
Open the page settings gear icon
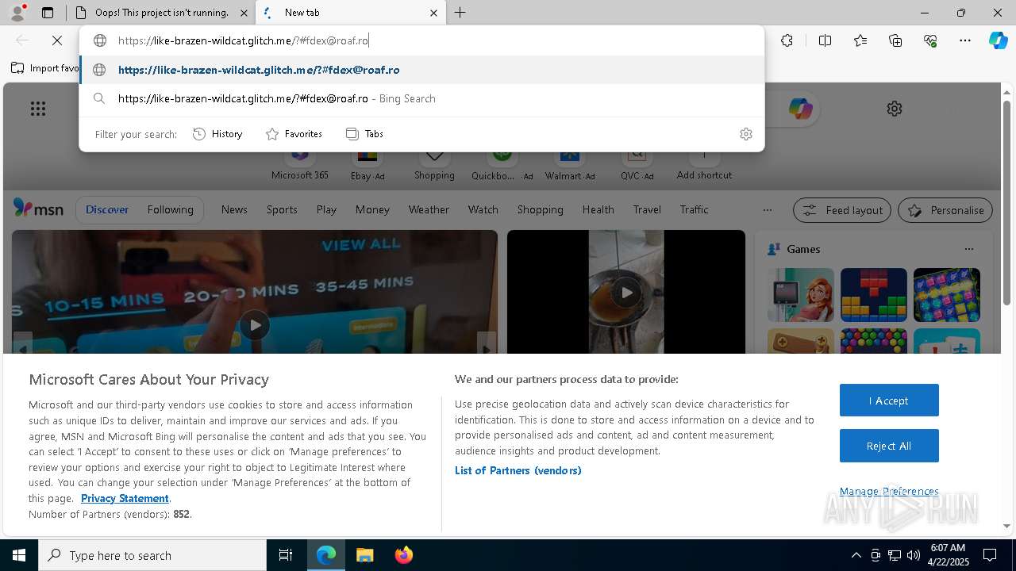[895, 109]
